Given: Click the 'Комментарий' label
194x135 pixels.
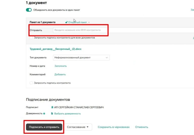Looking at the screenshot, I should tap(37, 74).
